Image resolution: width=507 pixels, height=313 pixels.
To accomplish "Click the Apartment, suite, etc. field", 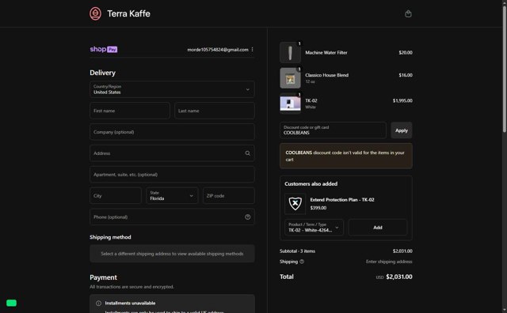I will point(172,175).
